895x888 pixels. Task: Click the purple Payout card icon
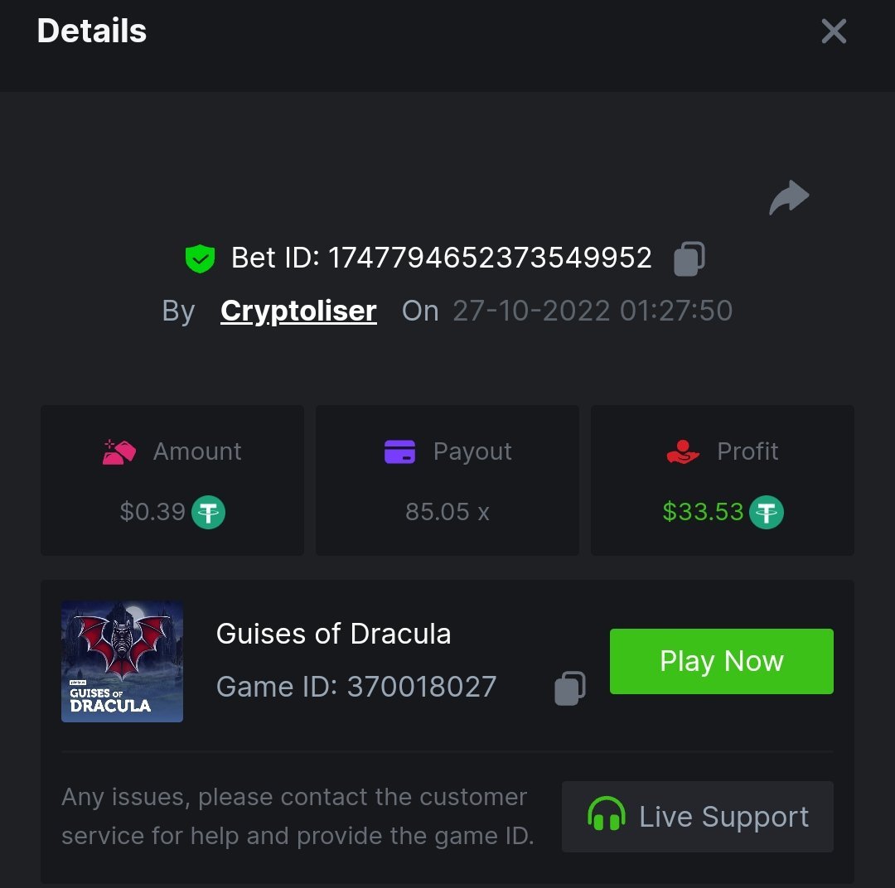point(399,452)
